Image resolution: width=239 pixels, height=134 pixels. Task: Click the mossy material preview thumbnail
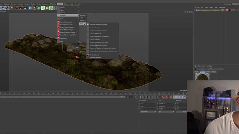click(x=202, y=77)
